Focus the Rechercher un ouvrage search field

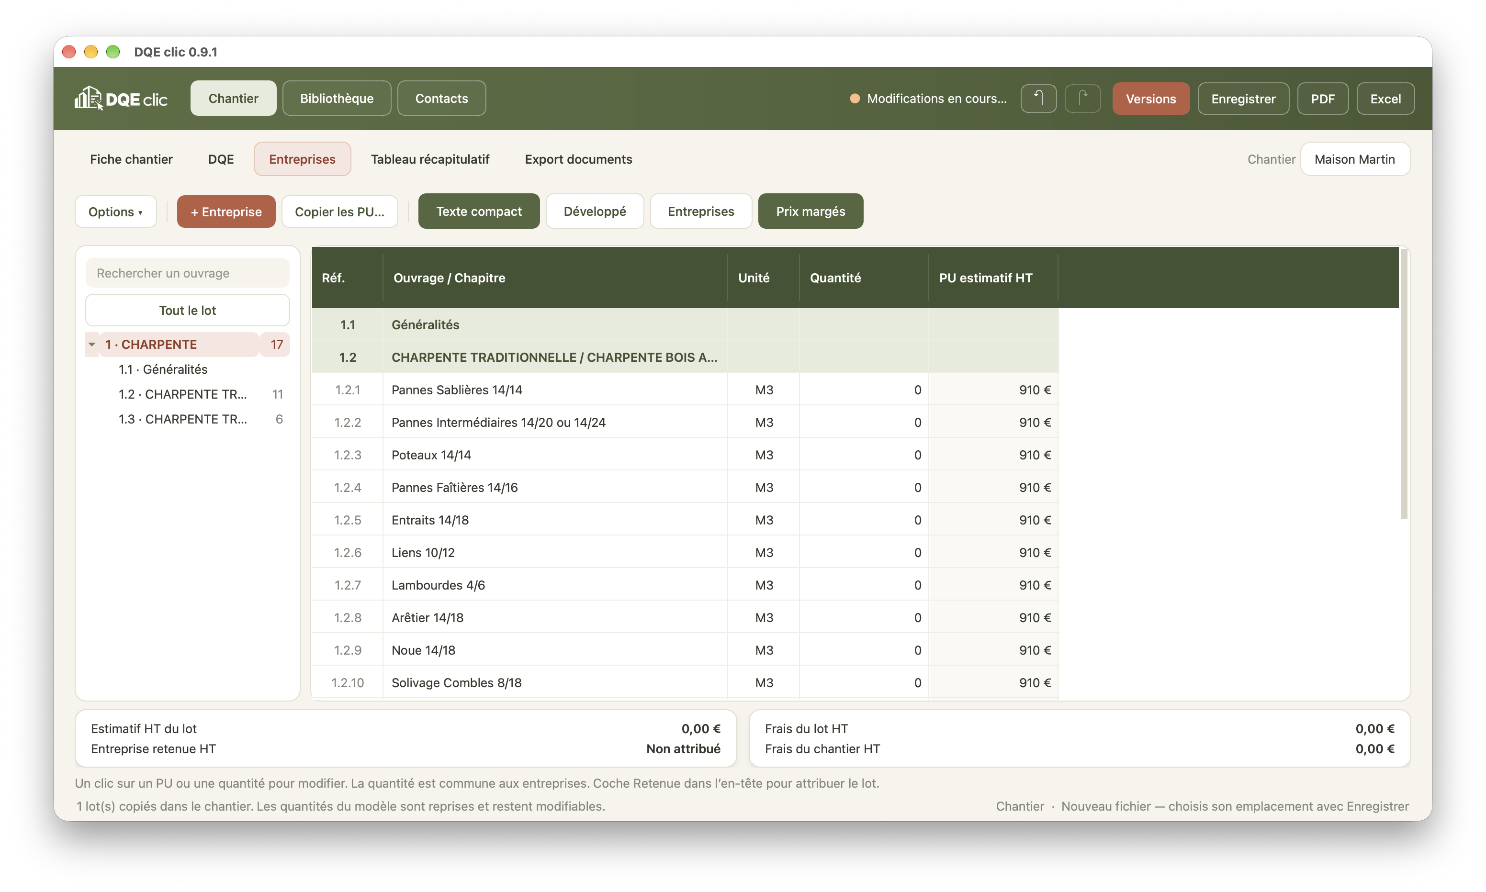[187, 273]
